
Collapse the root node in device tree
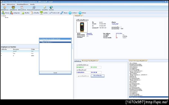[2, 16]
